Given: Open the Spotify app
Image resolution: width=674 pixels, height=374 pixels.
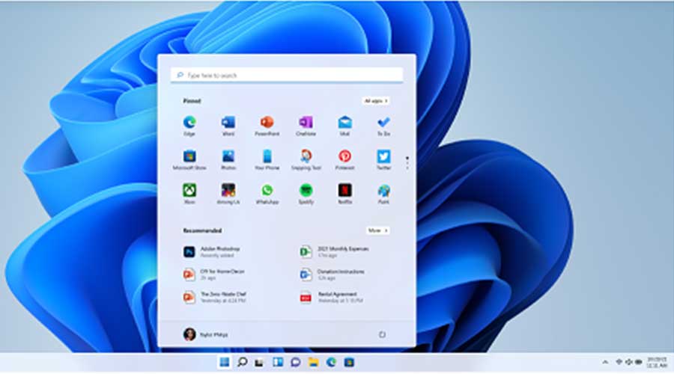Looking at the screenshot, I should click(x=306, y=194).
